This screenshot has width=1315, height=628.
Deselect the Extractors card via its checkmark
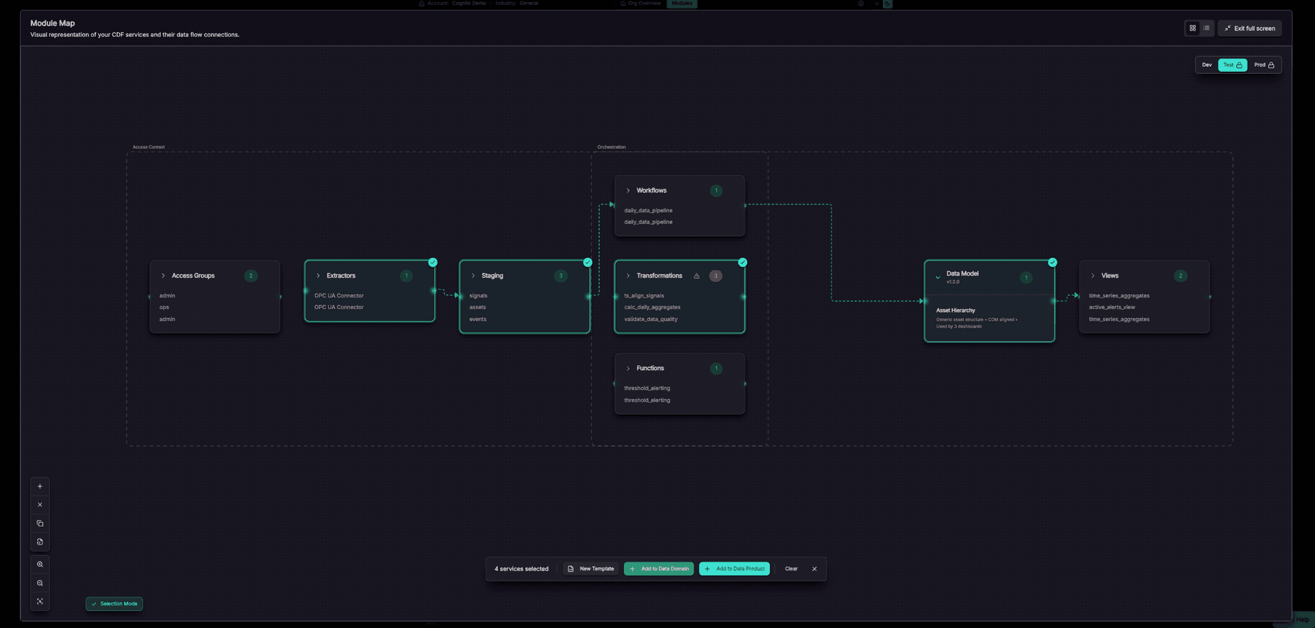433,262
